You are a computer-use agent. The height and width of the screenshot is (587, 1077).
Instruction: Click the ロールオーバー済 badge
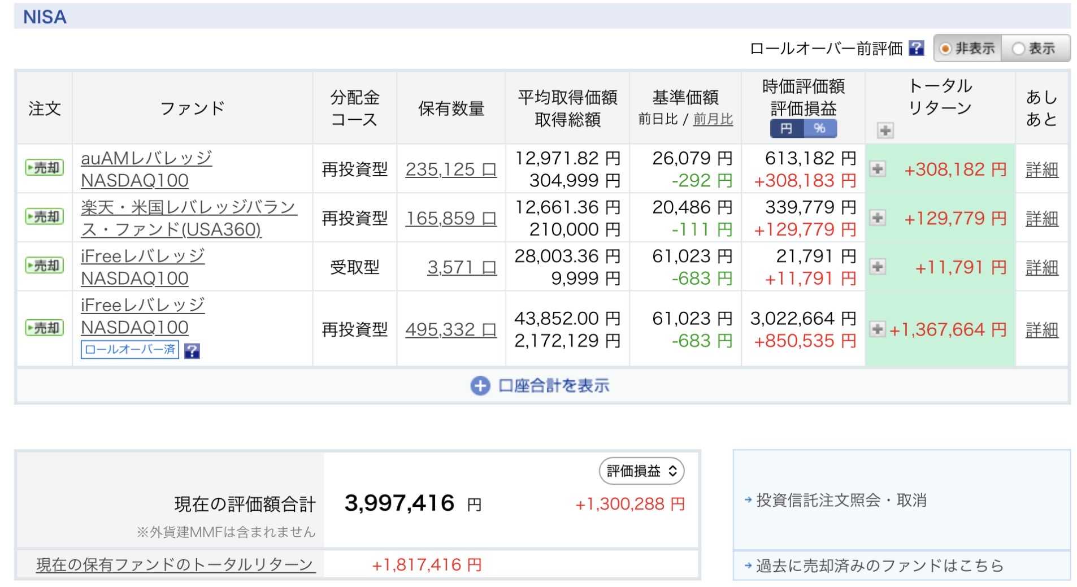(x=130, y=350)
